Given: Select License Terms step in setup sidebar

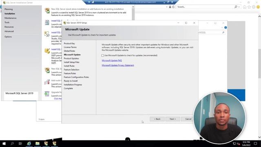Looking at the screenshot, I should point(70,47).
